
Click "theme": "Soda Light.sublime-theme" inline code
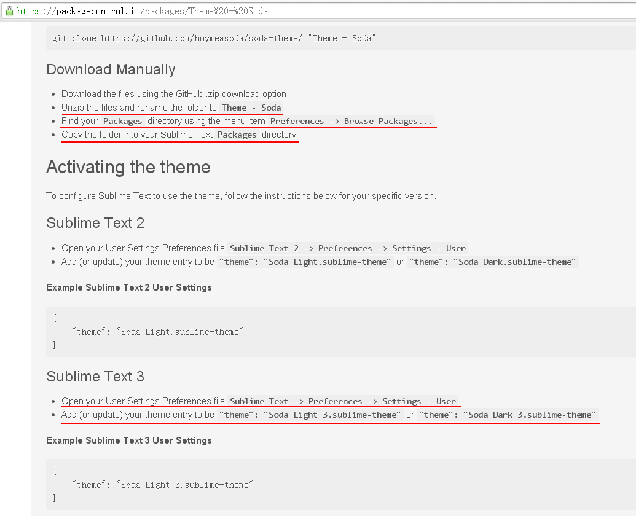305,262
